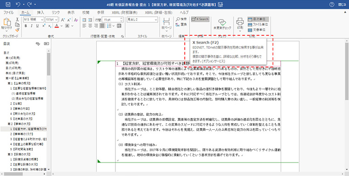Click the superscript icon

tap(44, 26)
